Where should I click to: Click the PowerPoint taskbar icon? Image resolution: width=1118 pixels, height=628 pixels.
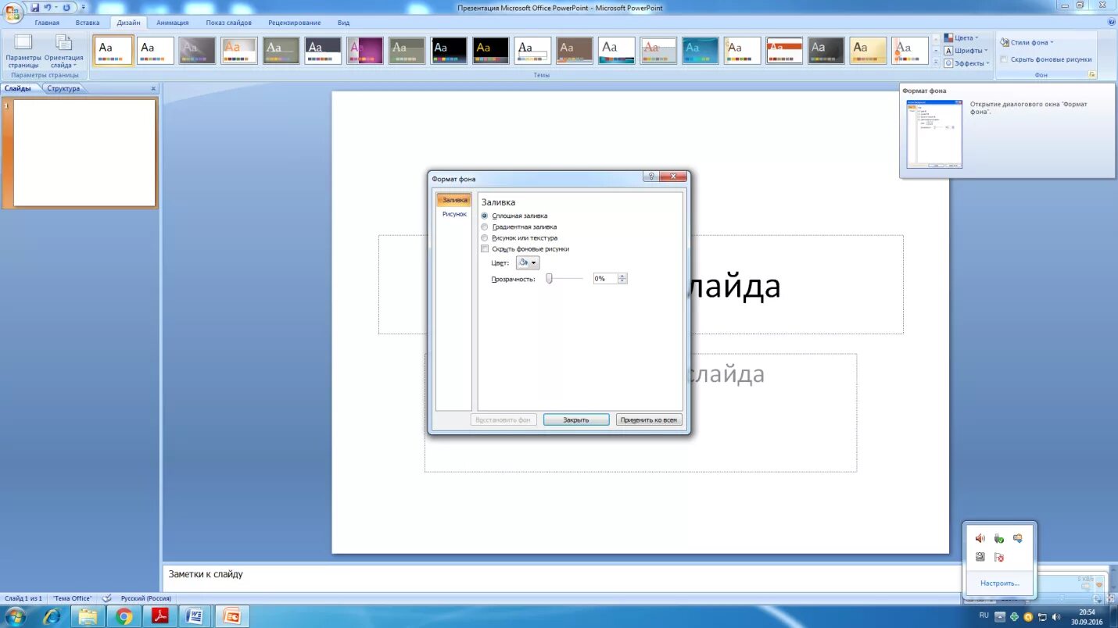click(x=232, y=616)
